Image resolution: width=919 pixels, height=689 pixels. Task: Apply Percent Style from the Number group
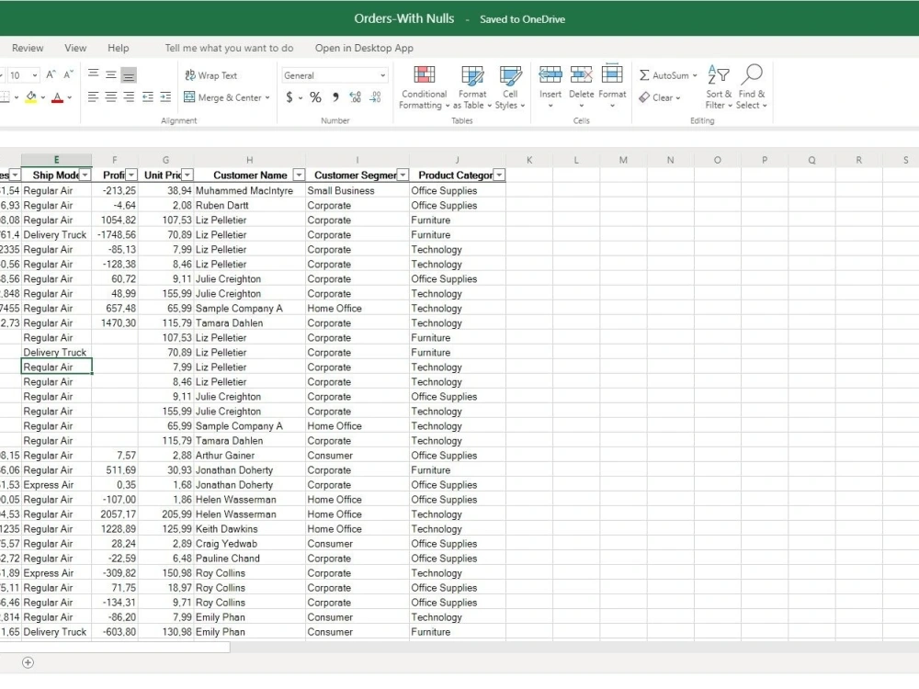point(315,96)
